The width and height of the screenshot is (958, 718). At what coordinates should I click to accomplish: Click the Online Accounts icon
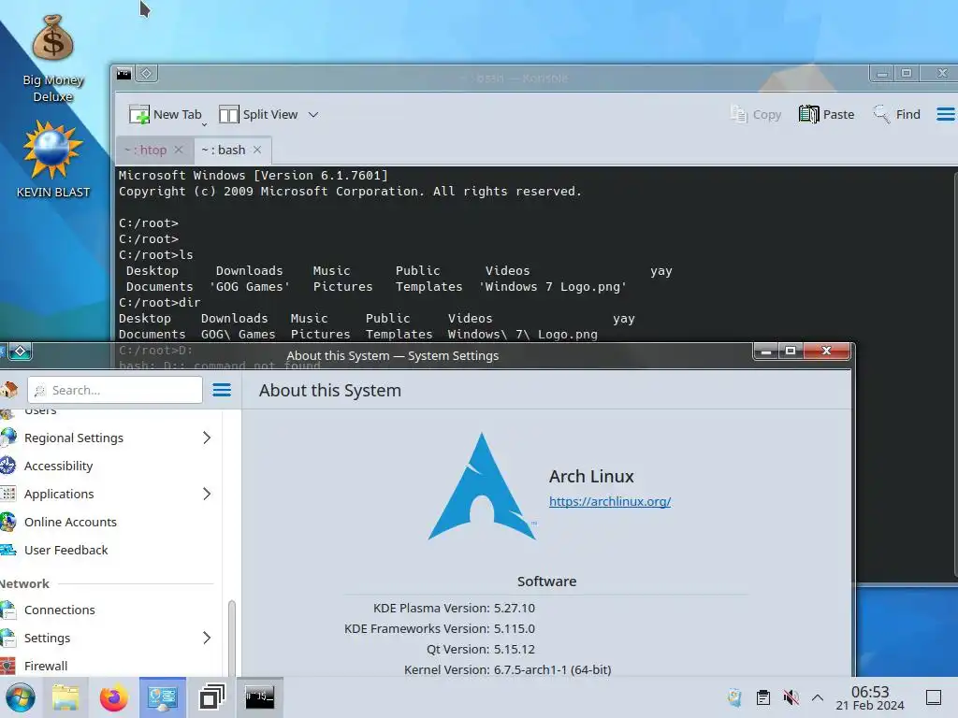click(x=7, y=522)
